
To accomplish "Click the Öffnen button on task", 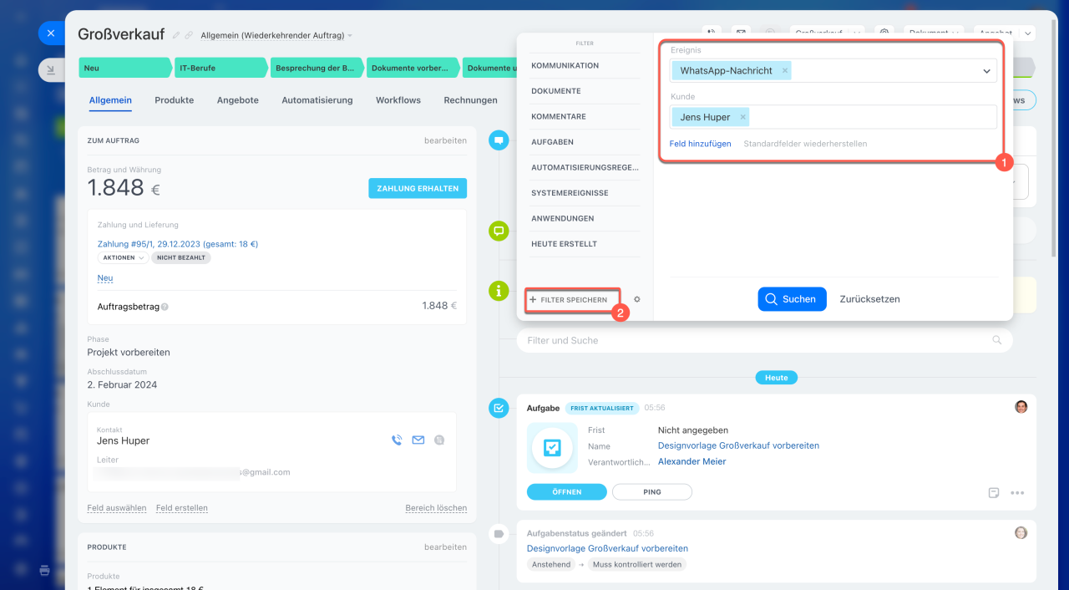I will click(567, 492).
